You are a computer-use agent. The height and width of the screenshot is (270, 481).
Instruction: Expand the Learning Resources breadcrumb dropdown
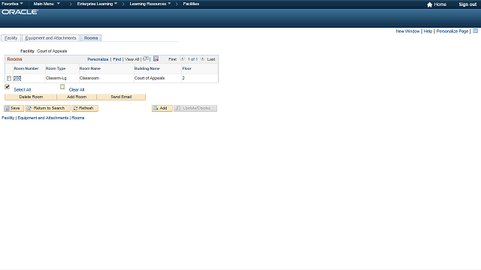tap(150, 4)
